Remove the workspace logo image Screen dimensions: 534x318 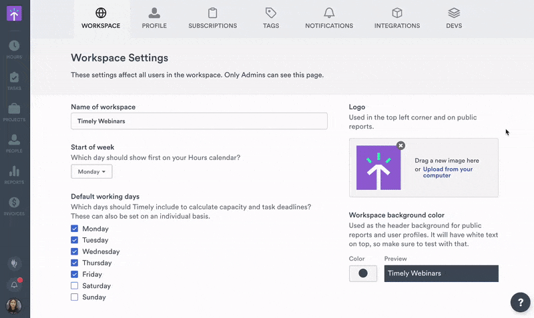(400, 145)
